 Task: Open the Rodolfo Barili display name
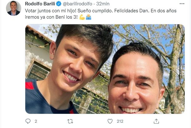pos(40,4)
